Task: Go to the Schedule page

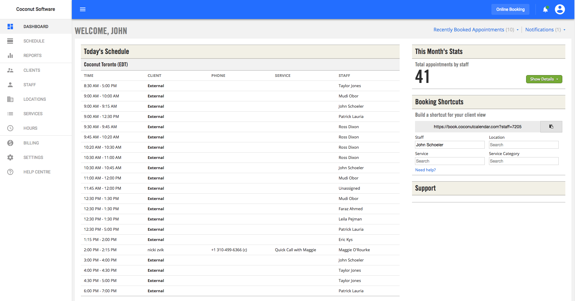Action: point(36,41)
